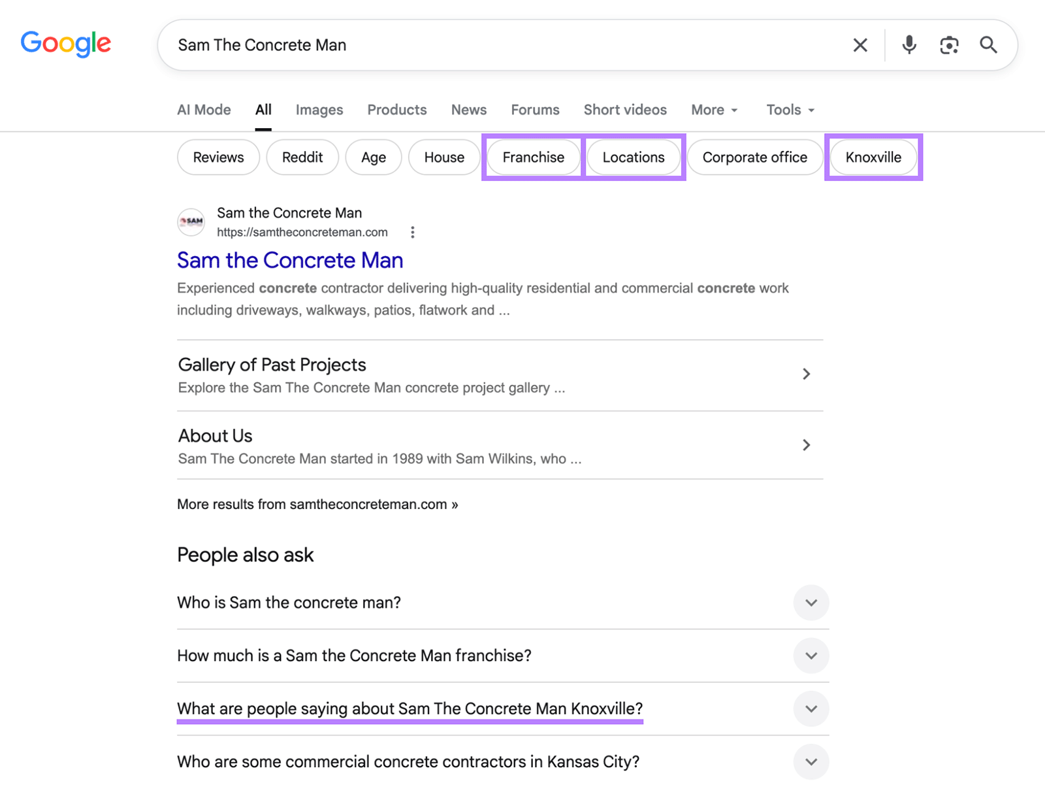The height and width of the screenshot is (794, 1045).
Task: Expand the Knoxville reviews question
Action: click(x=811, y=708)
